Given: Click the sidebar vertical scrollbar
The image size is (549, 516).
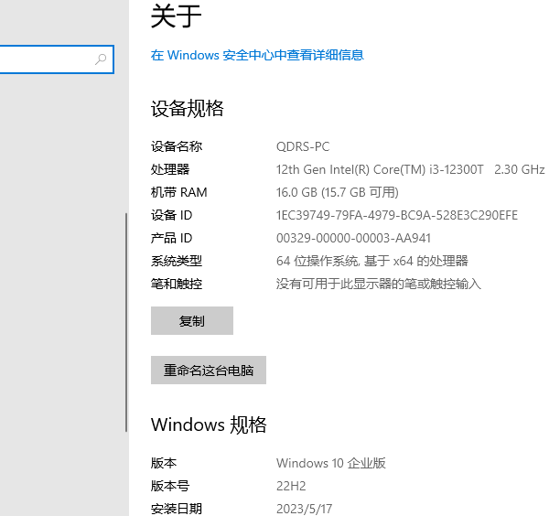Looking at the screenshot, I should pos(126,322).
